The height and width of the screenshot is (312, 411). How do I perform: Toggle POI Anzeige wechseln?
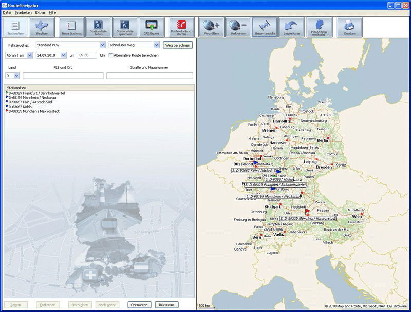click(x=320, y=27)
